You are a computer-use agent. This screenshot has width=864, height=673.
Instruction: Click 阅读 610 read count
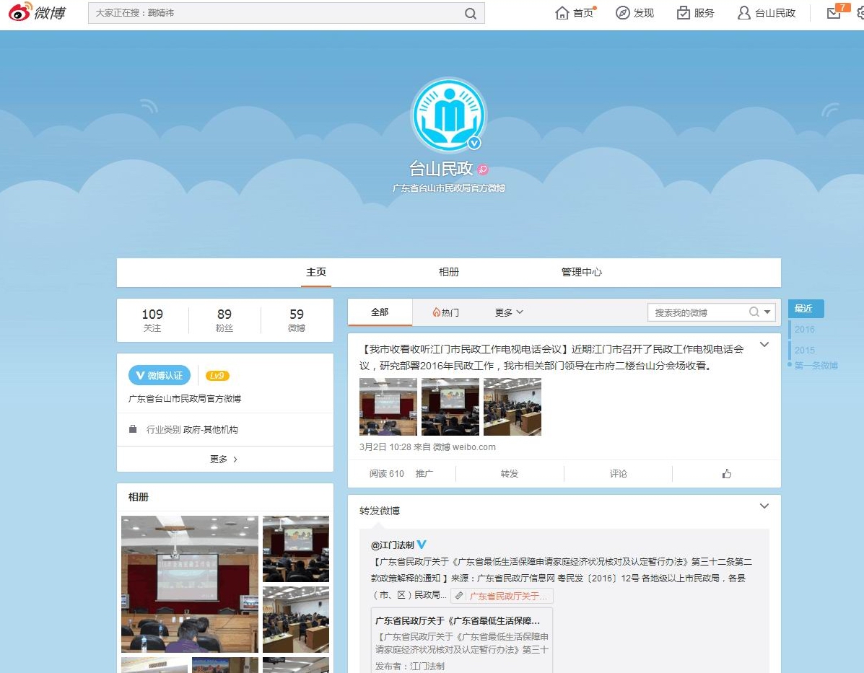pyautogui.click(x=386, y=474)
